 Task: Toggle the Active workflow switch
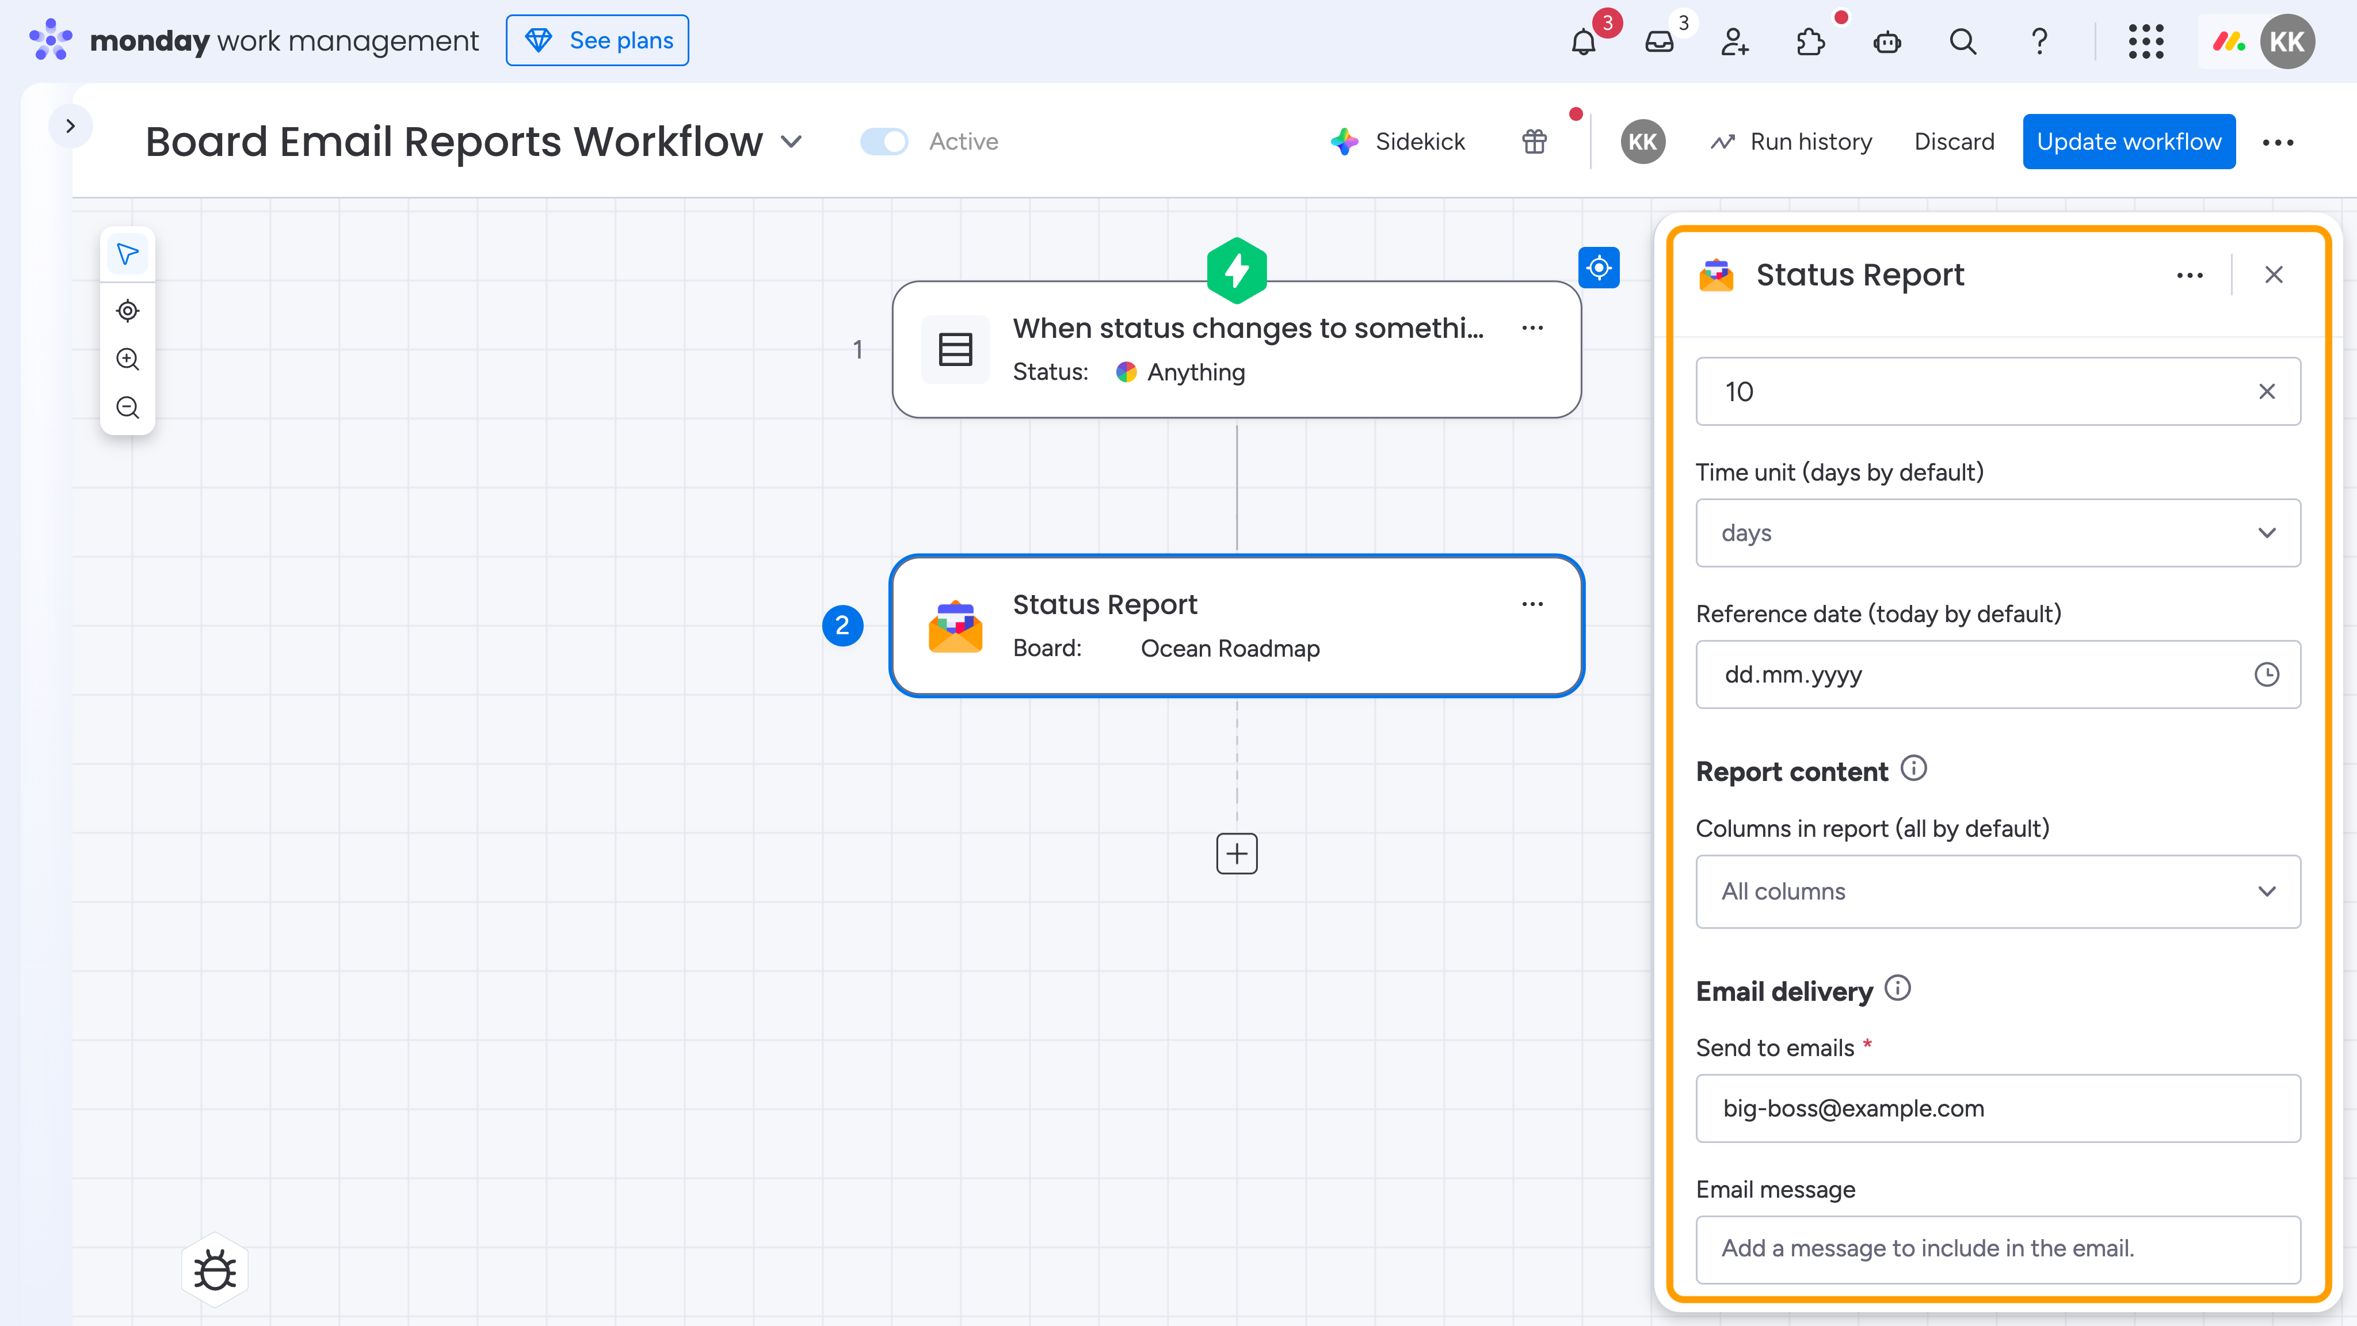tap(884, 142)
